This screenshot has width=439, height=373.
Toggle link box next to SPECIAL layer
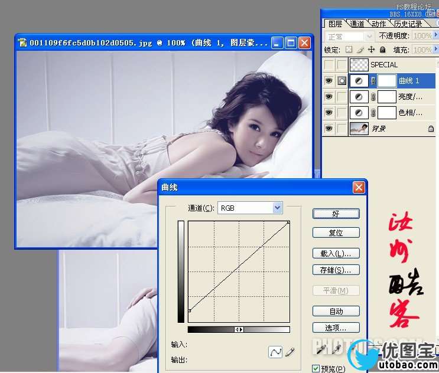point(342,65)
